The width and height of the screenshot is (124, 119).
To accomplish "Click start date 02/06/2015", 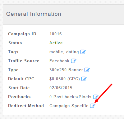I will 61,88.
